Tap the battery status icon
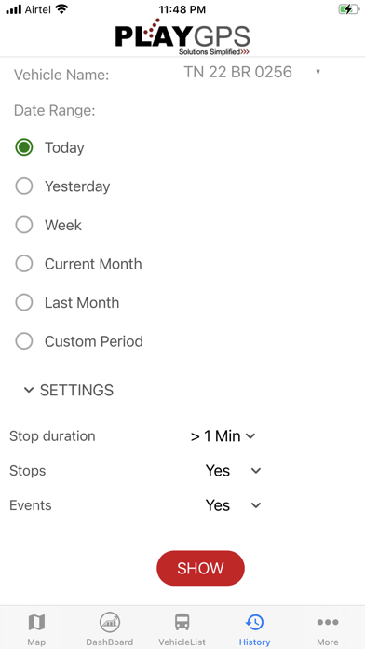Image resolution: width=365 pixels, height=649 pixels. point(349,9)
